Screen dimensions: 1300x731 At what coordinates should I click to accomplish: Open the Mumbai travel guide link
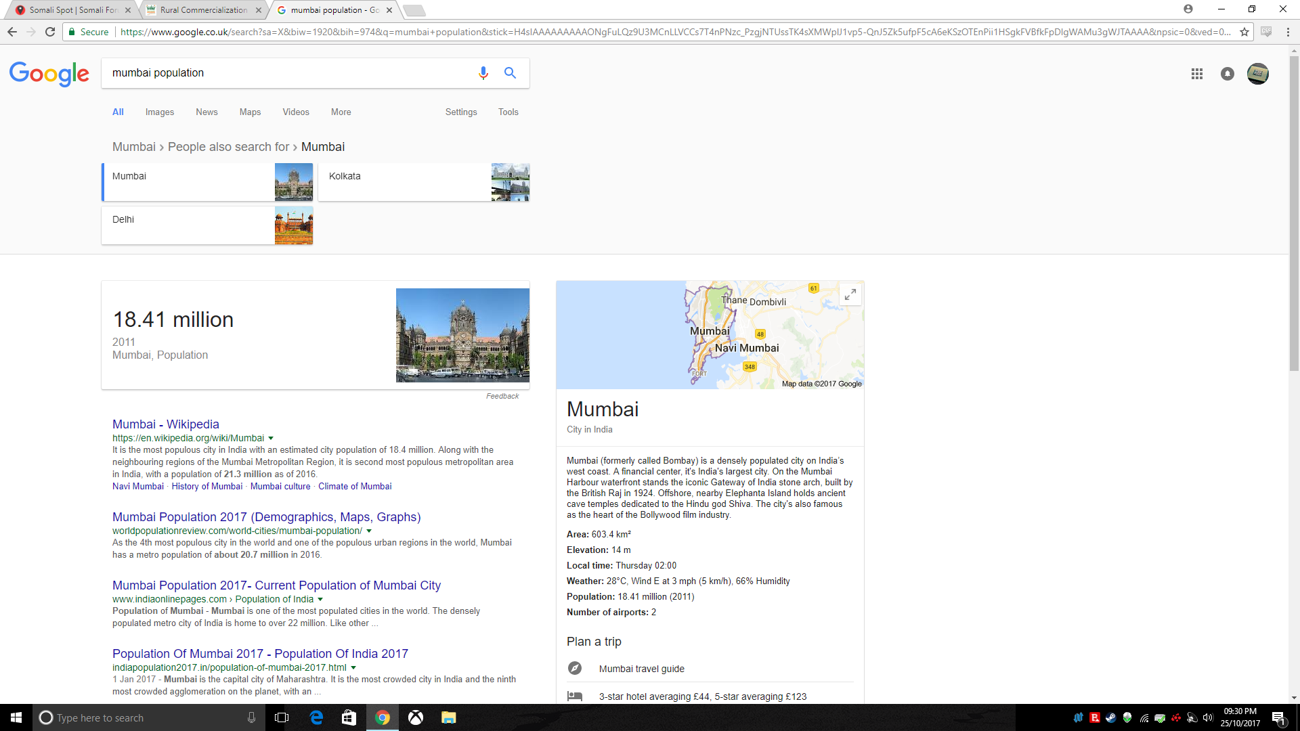click(x=642, y=669)
